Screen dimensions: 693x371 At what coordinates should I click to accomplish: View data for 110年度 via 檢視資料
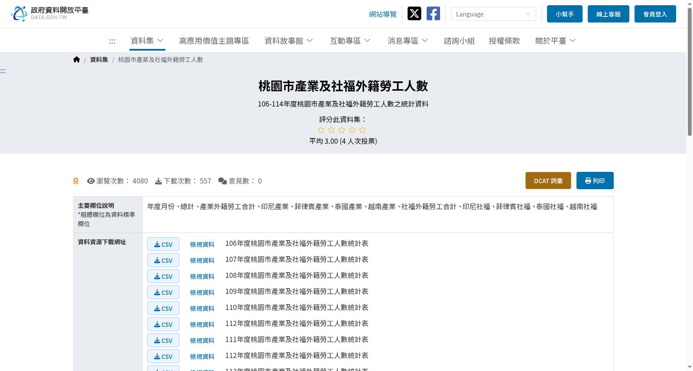click(x=202, y=309)
